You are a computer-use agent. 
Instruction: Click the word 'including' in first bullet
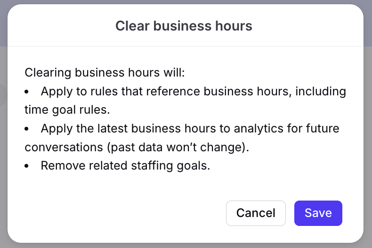coord(321,91)
